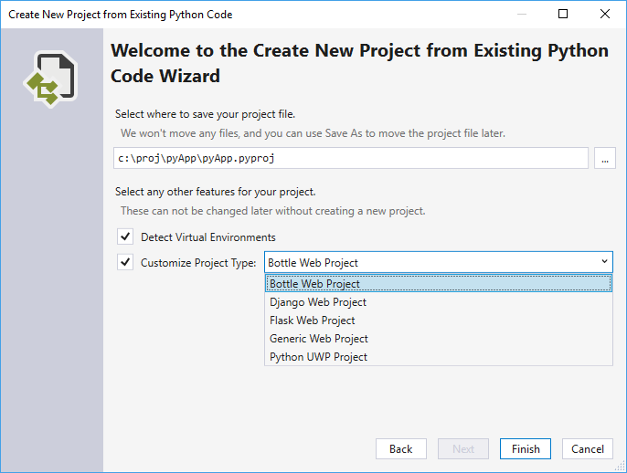Click the disabled Next button
The height and width of the screenshot is (473, 627).
pos(463,449)
